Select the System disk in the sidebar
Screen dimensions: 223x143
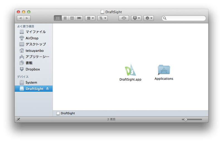pyautogui.click(x=34, y=83)
